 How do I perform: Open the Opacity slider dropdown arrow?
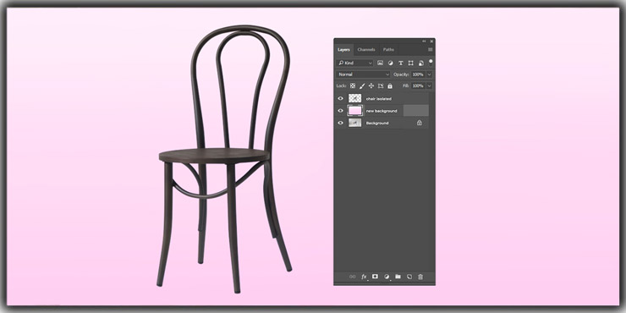pyautogui.click(x=430, y=74)
